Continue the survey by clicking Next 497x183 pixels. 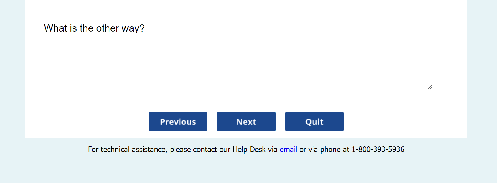click(x=246, y=121)
